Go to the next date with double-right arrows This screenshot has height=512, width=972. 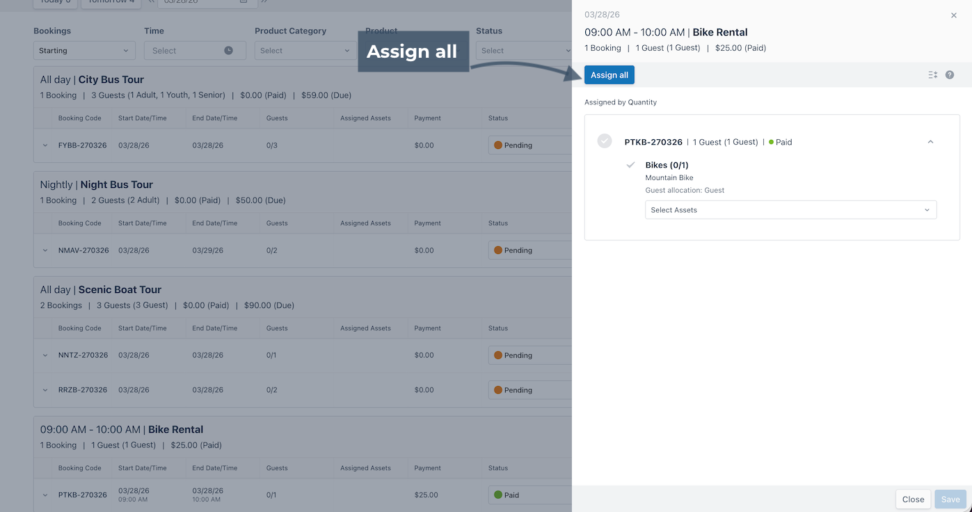click(x=264, y=2)
